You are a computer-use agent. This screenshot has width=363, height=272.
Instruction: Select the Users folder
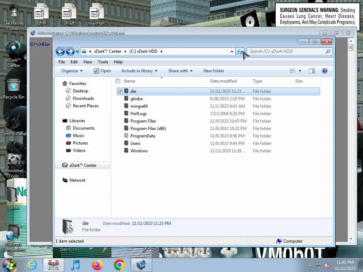(135, 143)
